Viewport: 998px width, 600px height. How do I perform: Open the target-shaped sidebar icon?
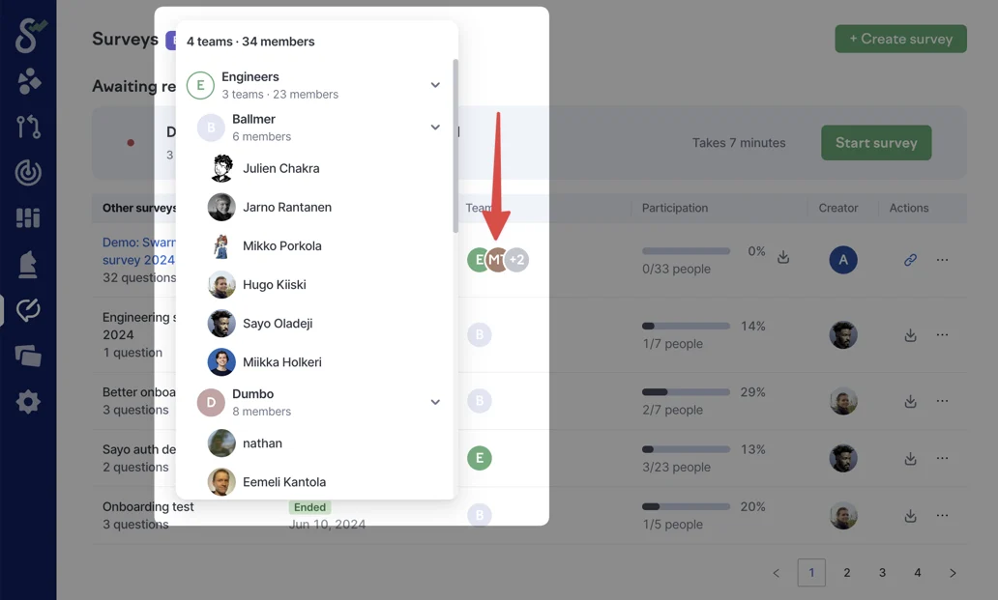(28, 172)
